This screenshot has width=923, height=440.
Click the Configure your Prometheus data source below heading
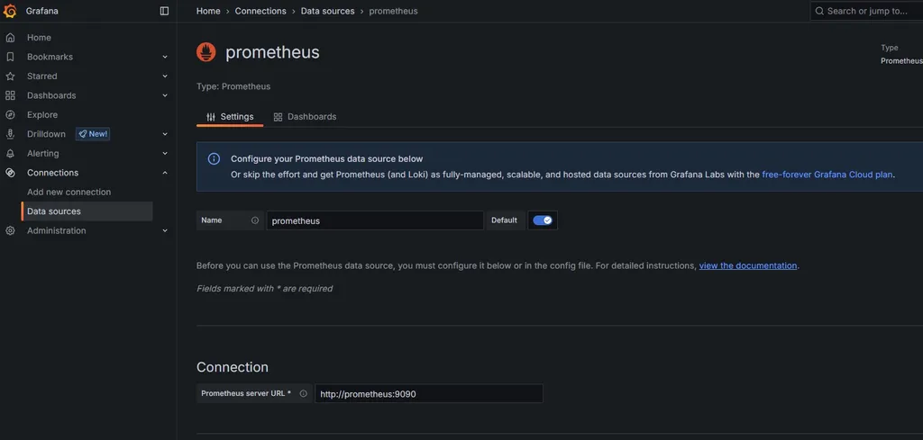tap(326, 158)
